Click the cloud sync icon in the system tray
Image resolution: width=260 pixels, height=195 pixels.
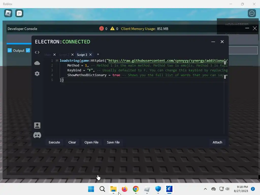click(x=214, y=189)
